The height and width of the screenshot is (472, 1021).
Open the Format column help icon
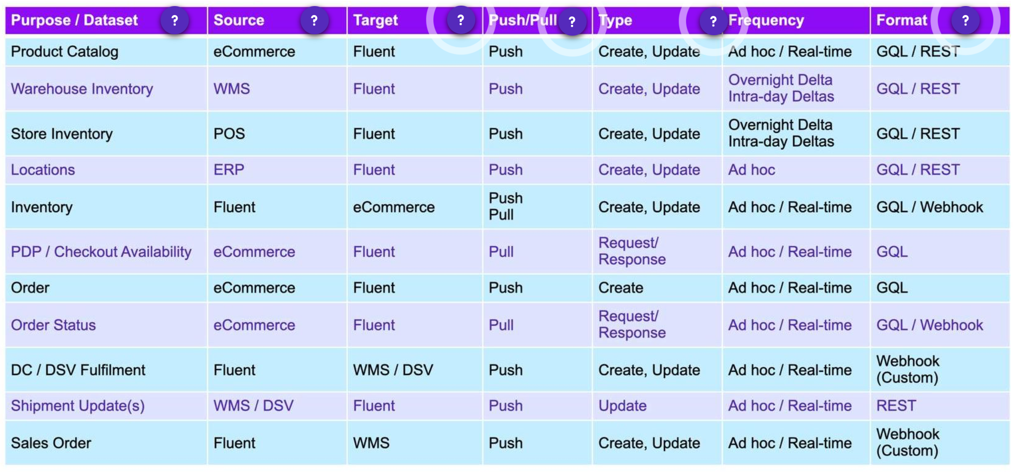coord(965,21)
